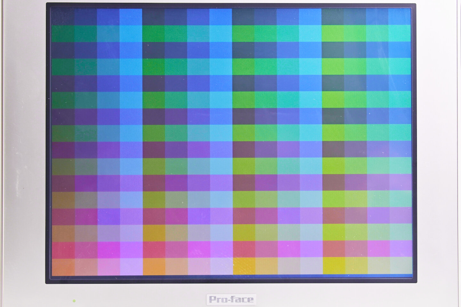Pick the lime green swatch in second row
The image size is (461, 307).
click(333, 33)
